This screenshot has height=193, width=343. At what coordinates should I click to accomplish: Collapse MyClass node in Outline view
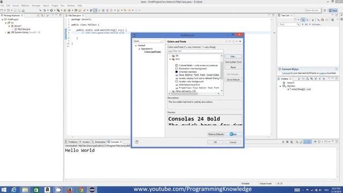[280, 86]
